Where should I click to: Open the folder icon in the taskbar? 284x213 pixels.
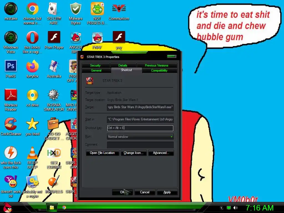52,207
